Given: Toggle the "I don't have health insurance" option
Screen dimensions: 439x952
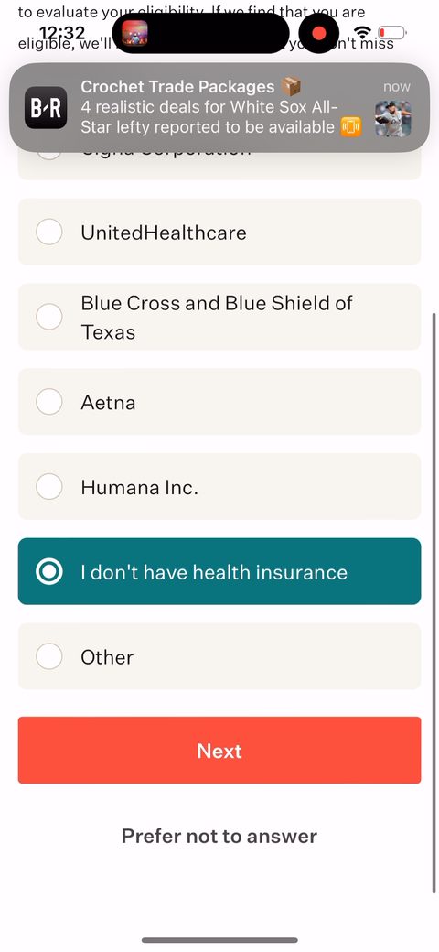Looking at the screenshot, I should pos(219,571).
